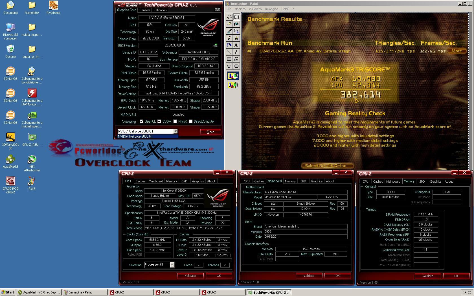Screen dimensions: 474x296
Task: Select the Pencil tool in Paint
Action: click(x=229, y=38)
